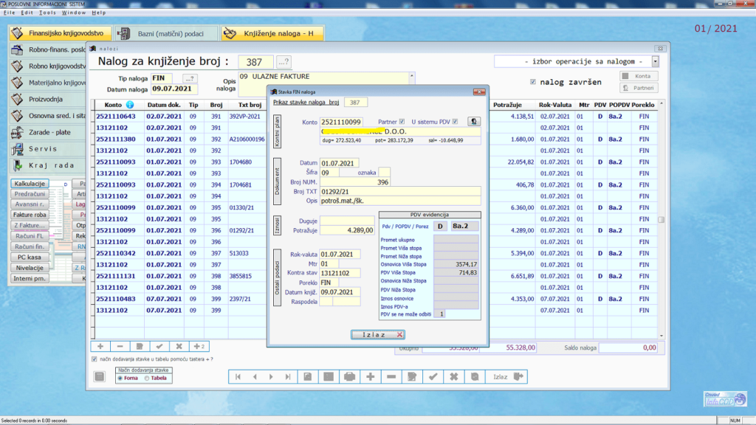Screen dimensions: 756x425
Task: Toggle Partner checkbox in Stavka dialog
Action: (402, 122)
